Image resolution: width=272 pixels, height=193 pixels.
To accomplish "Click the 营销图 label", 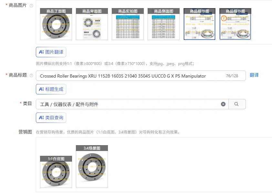I will (25, 132).
